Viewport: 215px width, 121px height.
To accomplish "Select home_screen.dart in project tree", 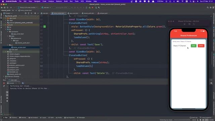I will click(19, 47).
